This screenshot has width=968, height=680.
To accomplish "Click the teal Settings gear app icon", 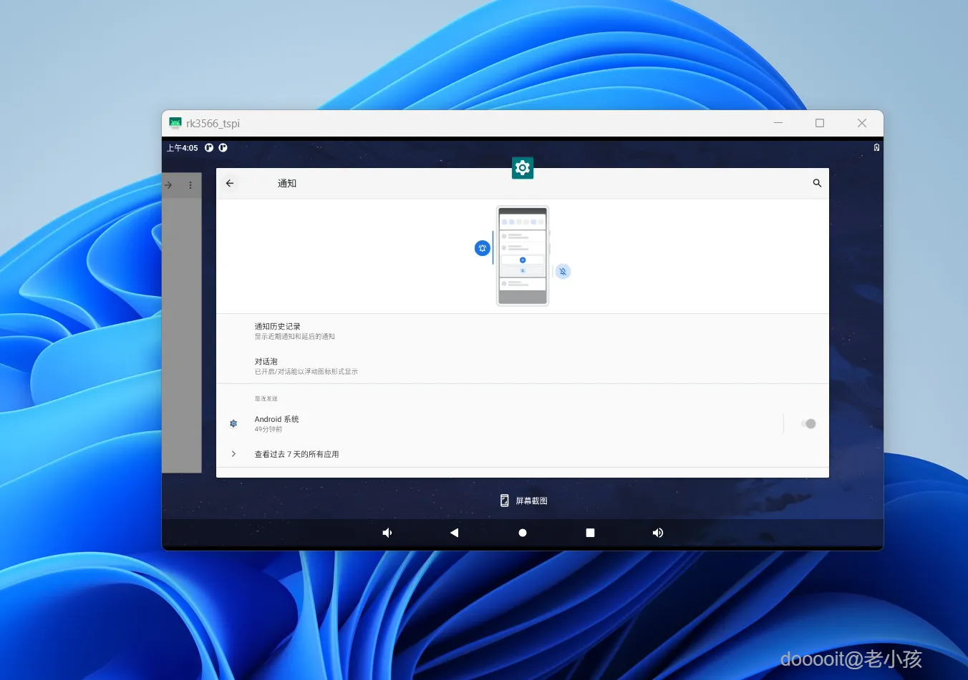I will coord(523,167).
